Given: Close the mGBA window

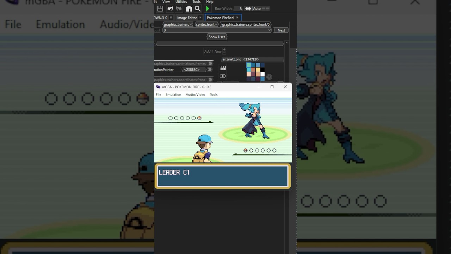Looking at the screenshot, I should [285, 87].
